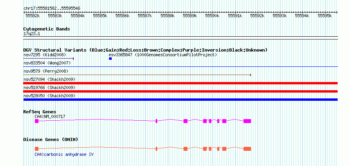
Task: Select the 55592k scale position
Action: pyautogui.click(x=258, y=16)
